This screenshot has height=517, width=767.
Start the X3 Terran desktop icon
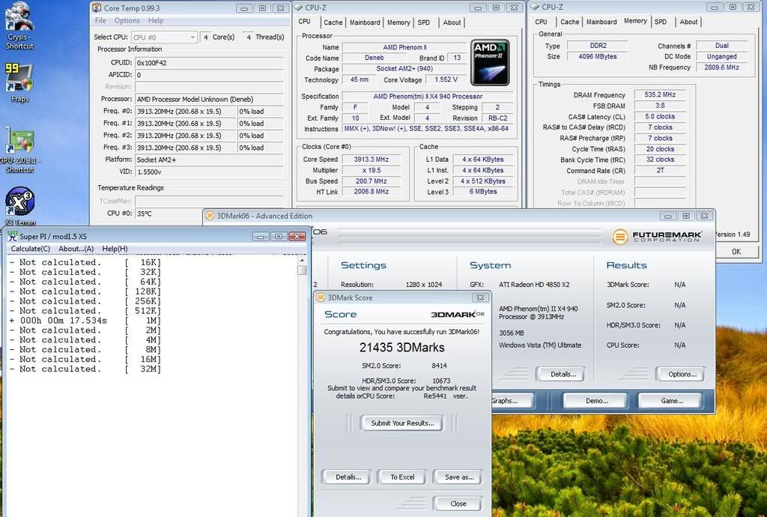coord(19,205)
